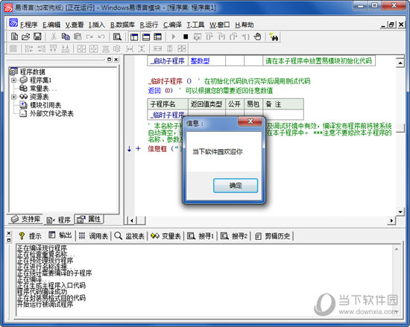Screen dimensions: 410x327
Task: Switch to the 程序 tab
Action: (x=59, y=220)
